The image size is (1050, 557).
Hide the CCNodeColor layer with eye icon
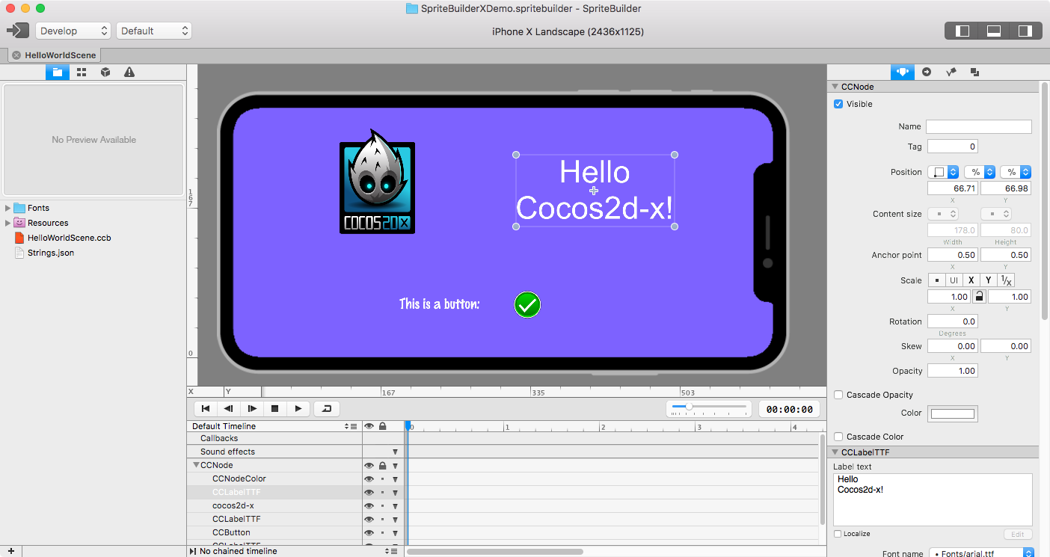[x=369, y=479]
